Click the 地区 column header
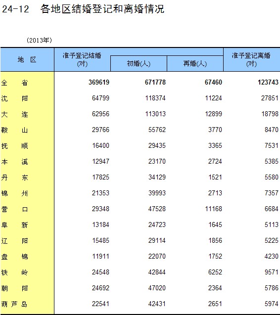The image size is (280, 315). 27,59
